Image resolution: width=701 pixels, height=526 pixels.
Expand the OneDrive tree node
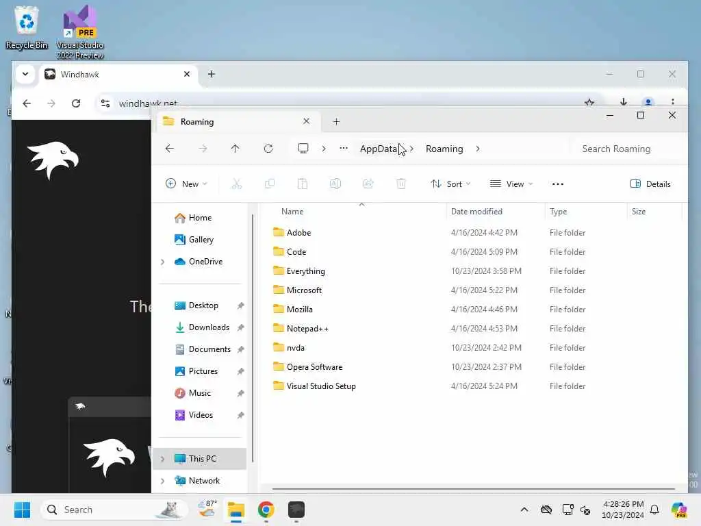(163, 262)
